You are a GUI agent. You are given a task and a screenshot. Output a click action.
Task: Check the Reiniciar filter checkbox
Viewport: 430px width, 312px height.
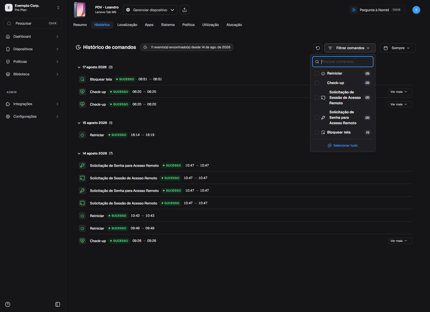[x=317, y=73]
